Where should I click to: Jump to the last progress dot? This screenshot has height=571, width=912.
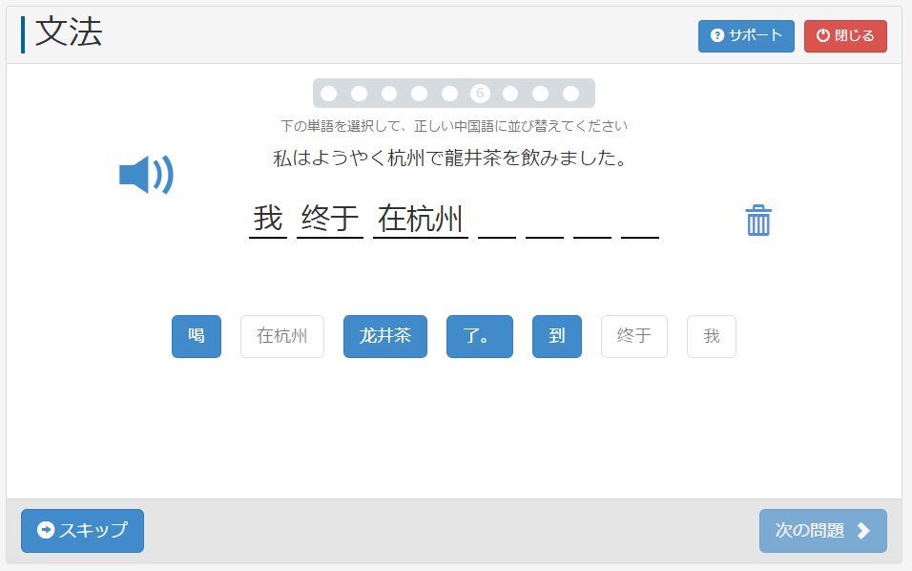(570, 94)
